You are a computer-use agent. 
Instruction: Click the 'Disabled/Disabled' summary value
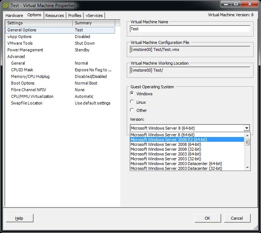click(x=91, y=76)
